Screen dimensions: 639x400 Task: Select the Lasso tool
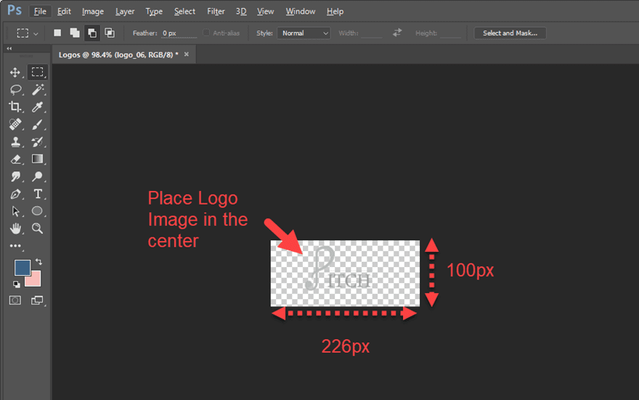[15, 89]
